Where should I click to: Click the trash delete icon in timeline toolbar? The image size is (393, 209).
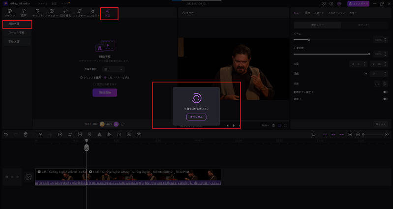(25, 134)
